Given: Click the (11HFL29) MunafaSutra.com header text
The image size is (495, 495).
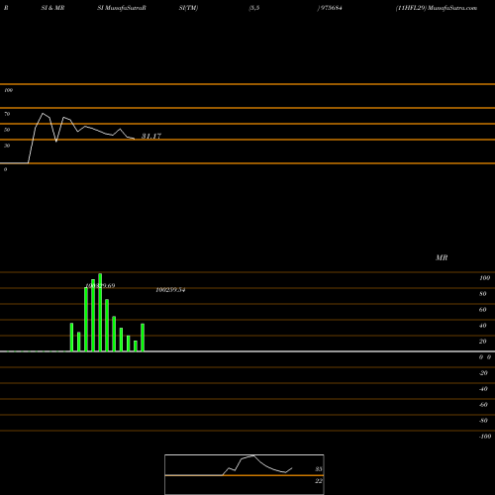Looking at the screenshot, I should point(437,8).
